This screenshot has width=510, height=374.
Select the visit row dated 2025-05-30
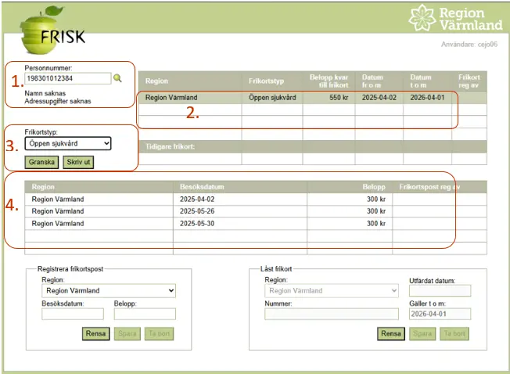coord(235,224)
